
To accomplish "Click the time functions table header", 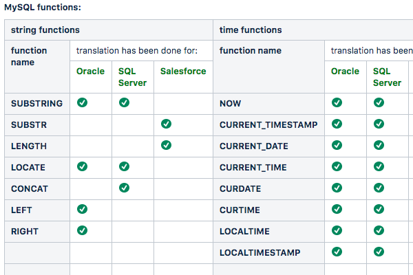I will click(251, 30).
